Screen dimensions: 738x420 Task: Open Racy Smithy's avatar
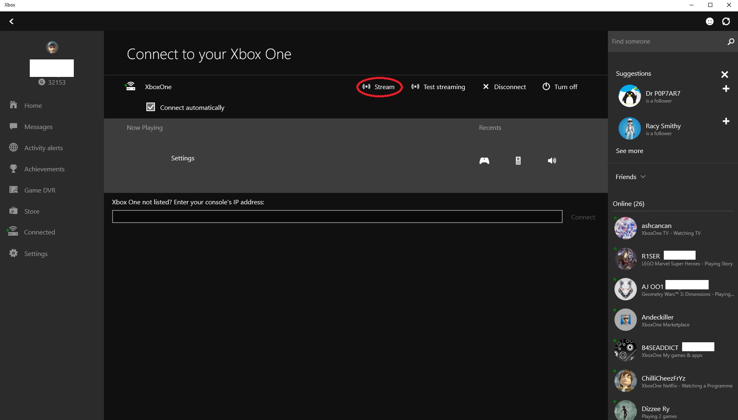pyautogui.click(x=630, y=128)
